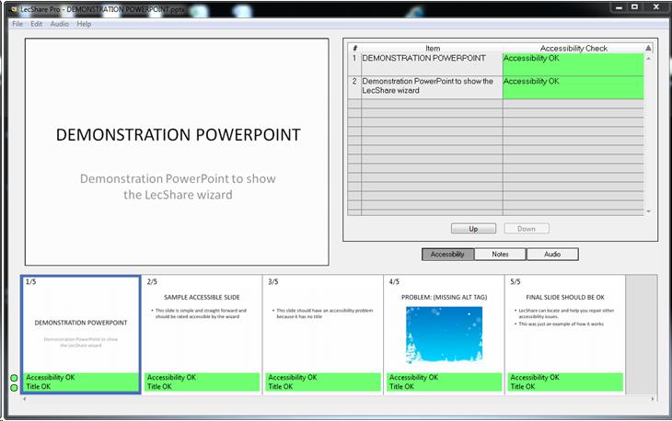Switch to the Notes tab
The width and height of the screenshot is (672, 421).
coord(500,254)
